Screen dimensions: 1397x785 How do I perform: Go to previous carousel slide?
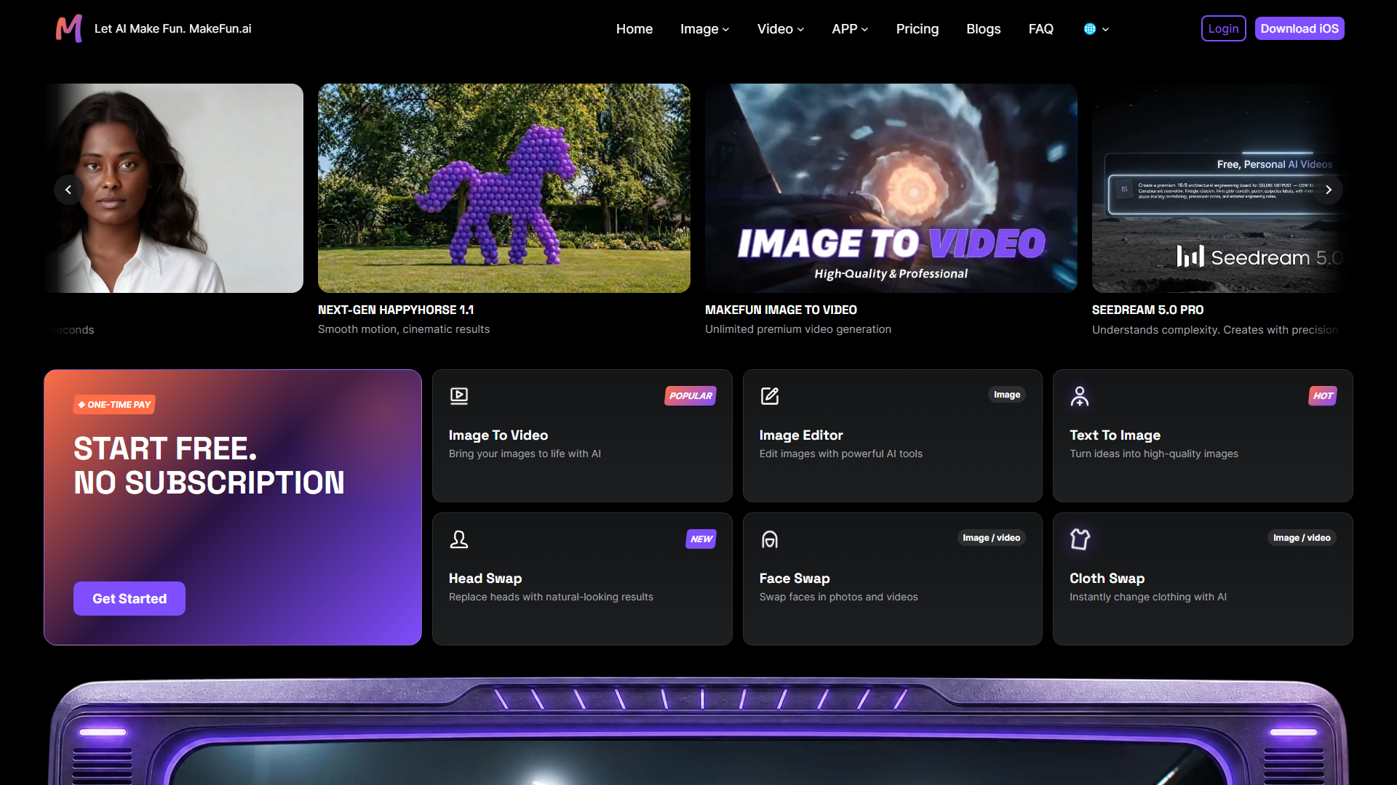pos(68,190)
